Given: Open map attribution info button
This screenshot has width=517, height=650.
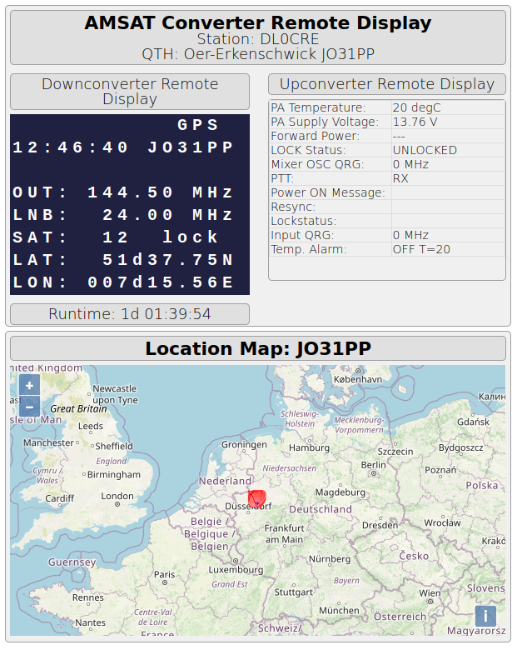Looking at the screenshot, I should point(485,616).
